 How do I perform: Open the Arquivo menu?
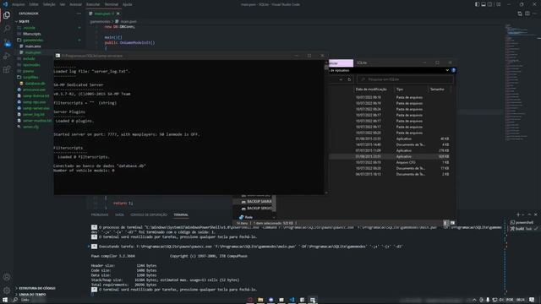(19, 4)
